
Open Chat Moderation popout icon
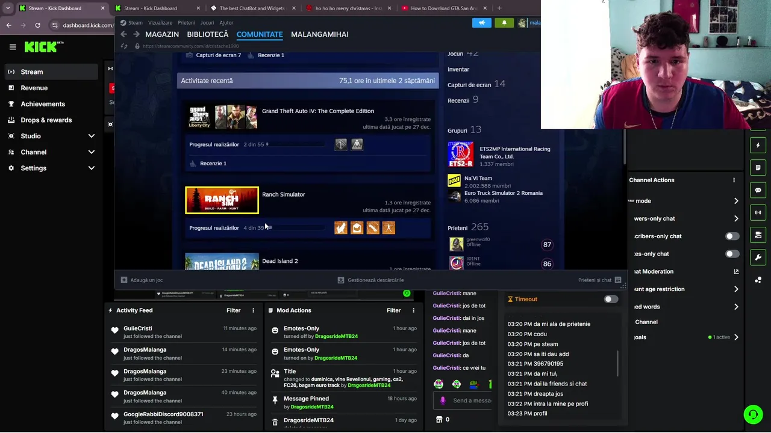point(736,271)
